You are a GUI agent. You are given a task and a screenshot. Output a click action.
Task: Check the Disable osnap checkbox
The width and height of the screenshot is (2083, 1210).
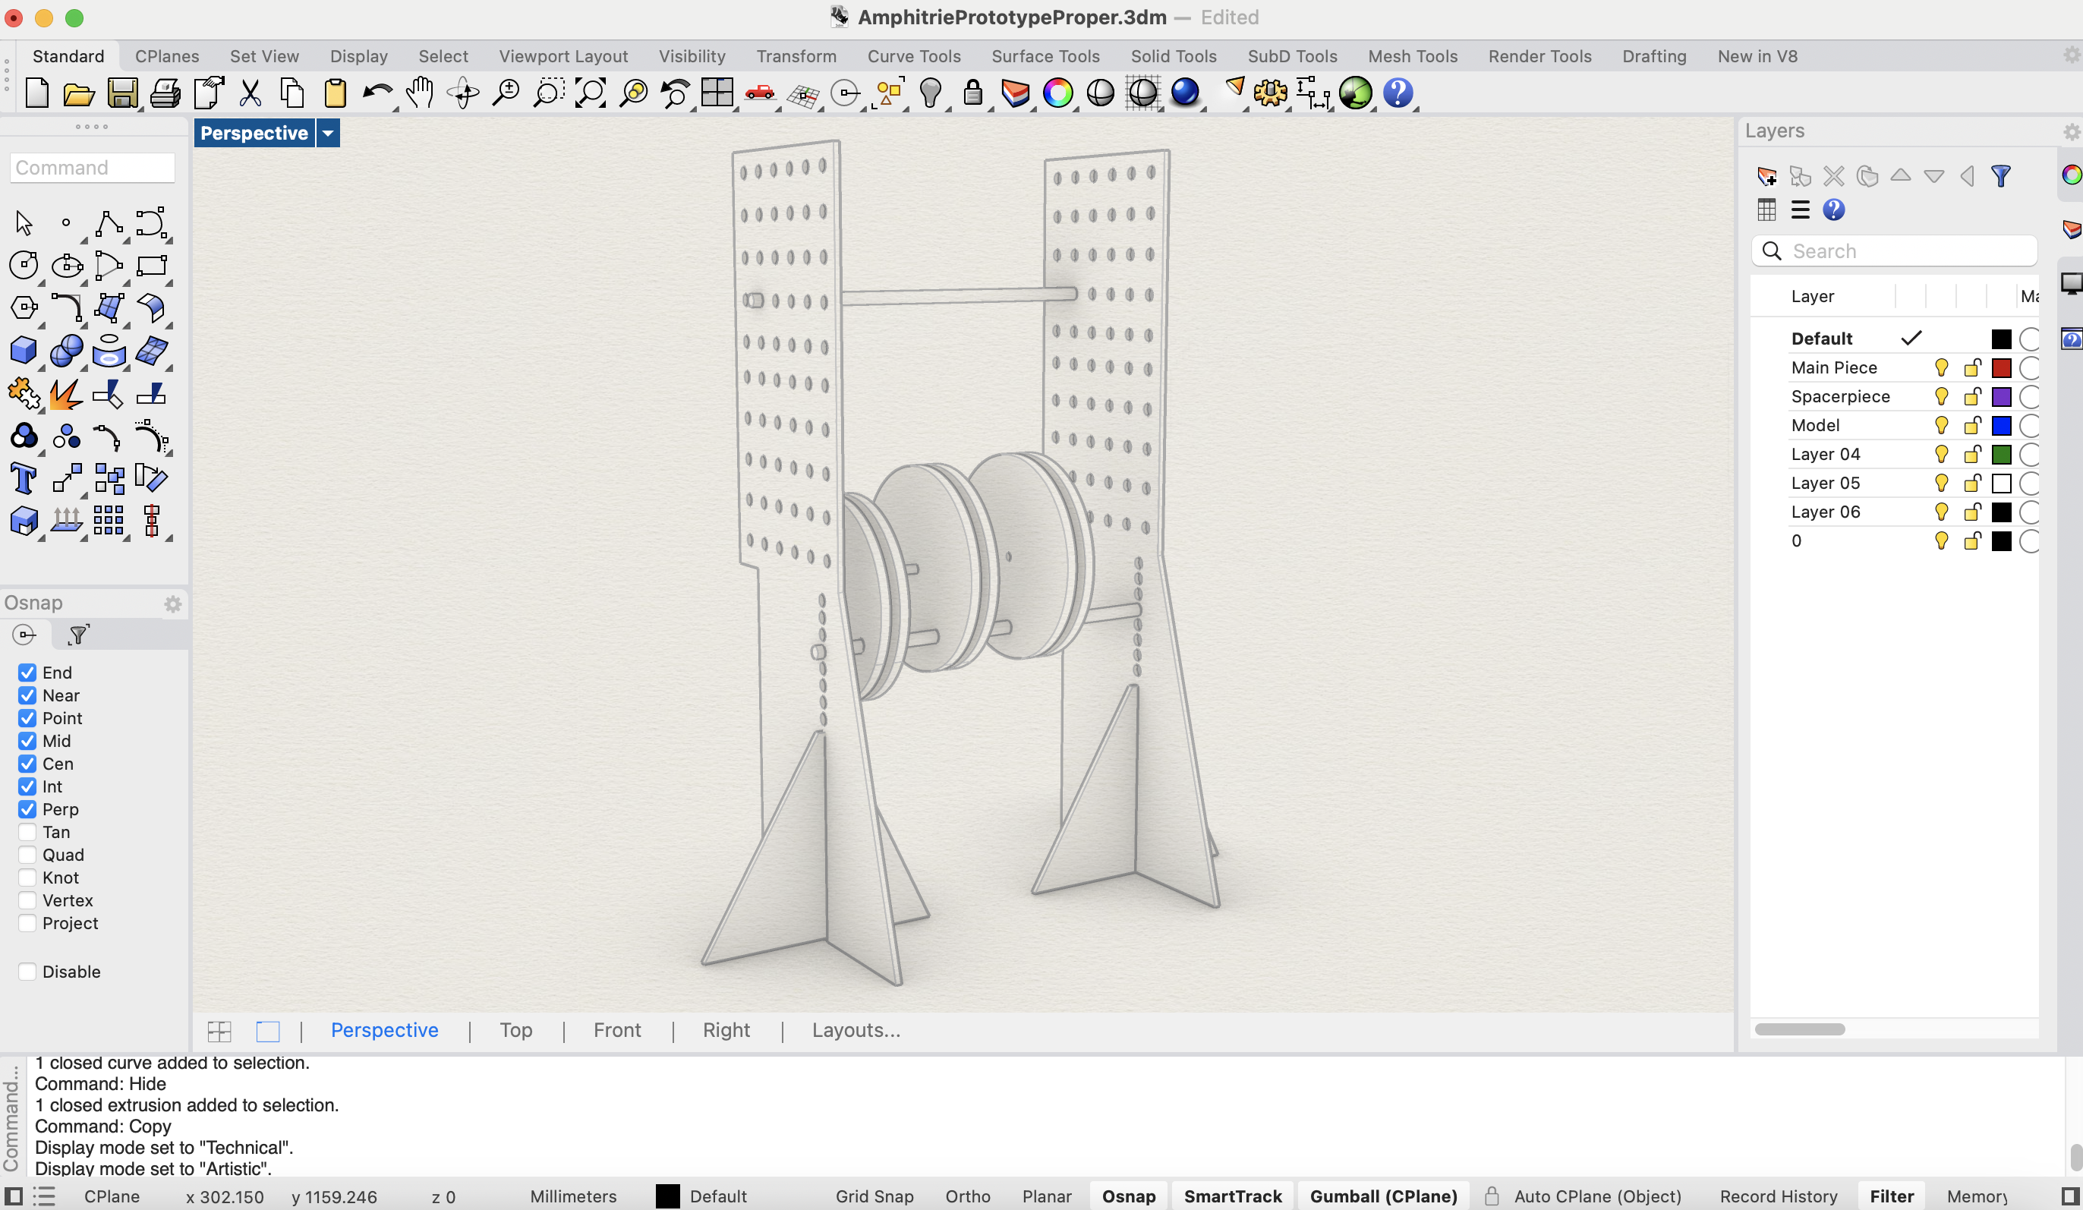(x=27, y=971)
